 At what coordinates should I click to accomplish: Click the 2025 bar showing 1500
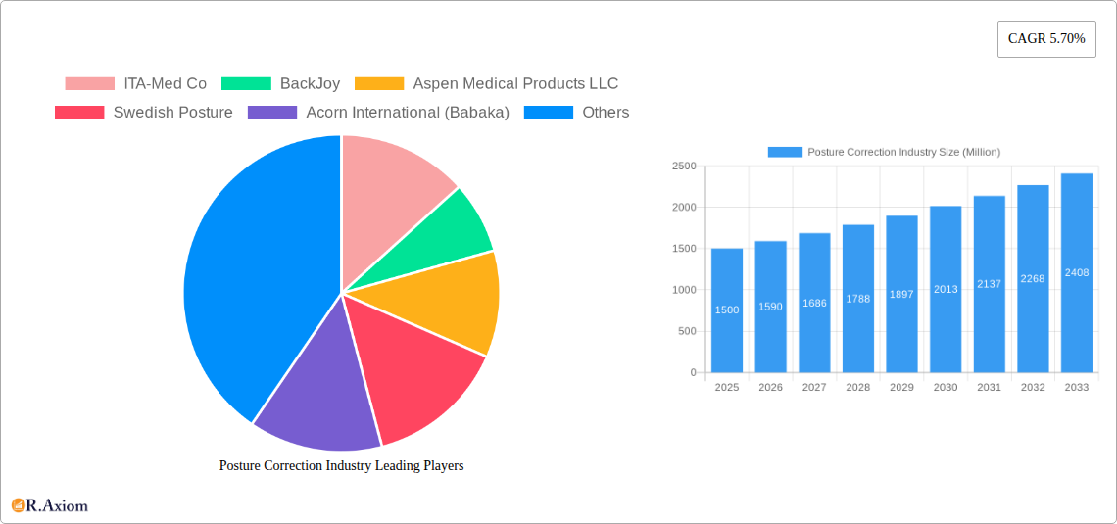(x=727, y=310)
